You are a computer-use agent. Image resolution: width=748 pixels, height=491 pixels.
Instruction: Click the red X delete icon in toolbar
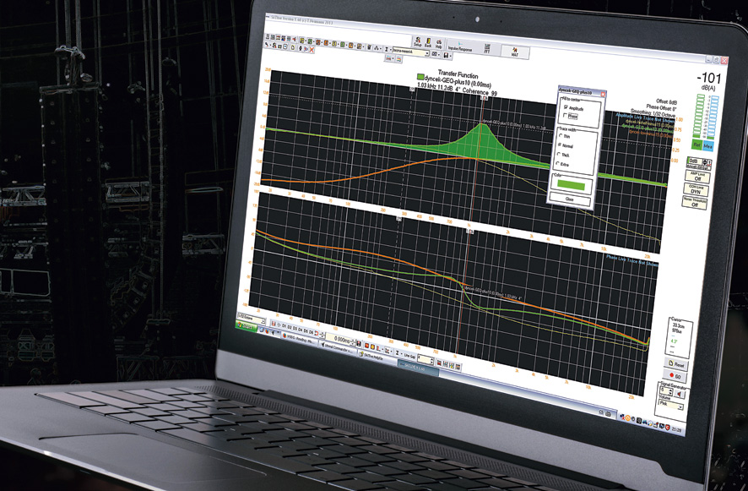(x=312, y=50)
